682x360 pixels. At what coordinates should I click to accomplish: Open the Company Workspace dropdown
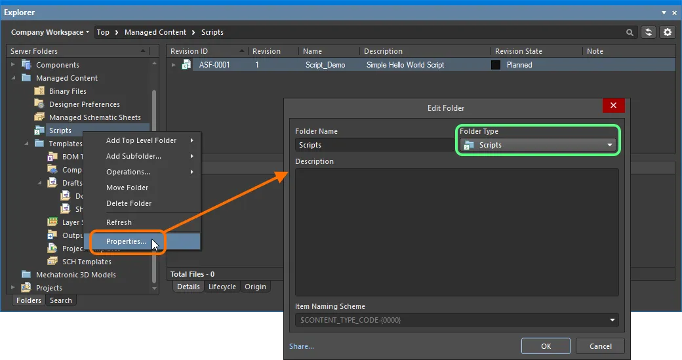pos(50,32)
